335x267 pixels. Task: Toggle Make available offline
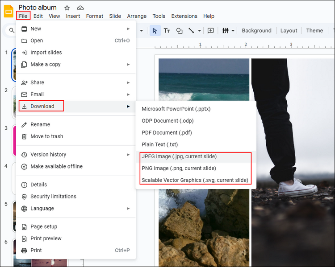coord(76,166)
